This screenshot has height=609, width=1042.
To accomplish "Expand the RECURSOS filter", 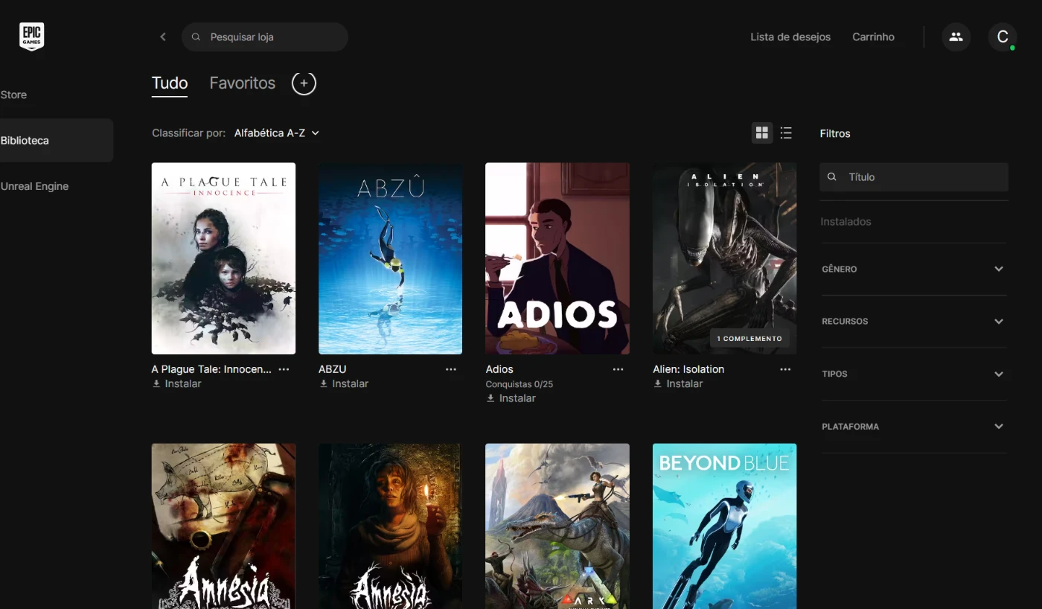I will (x=913, y=322).
